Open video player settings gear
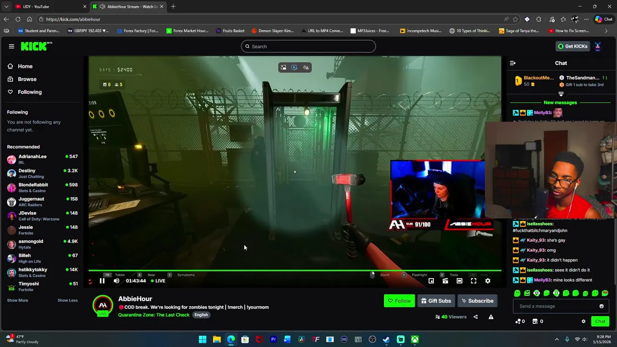Viewport: 617px width, 347px height. click(488, 281)
